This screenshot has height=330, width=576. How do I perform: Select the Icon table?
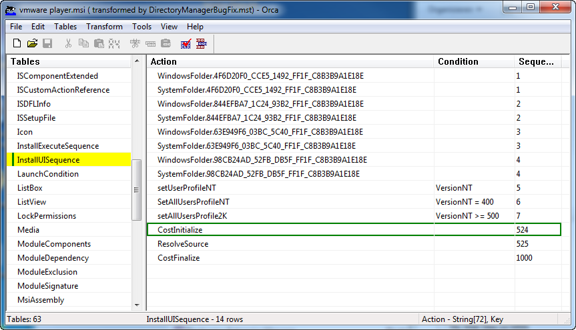pos(25,132)
